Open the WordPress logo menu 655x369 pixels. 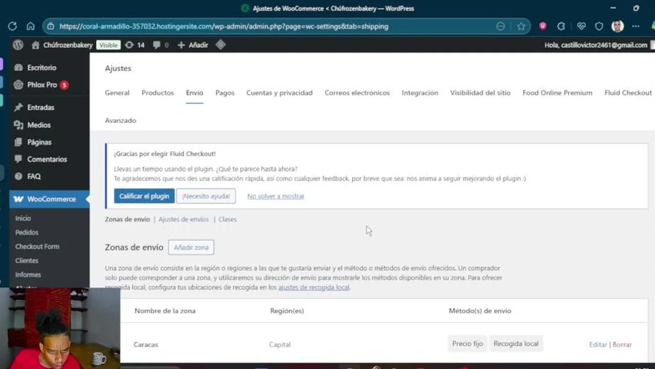click(x=18, y=45)
